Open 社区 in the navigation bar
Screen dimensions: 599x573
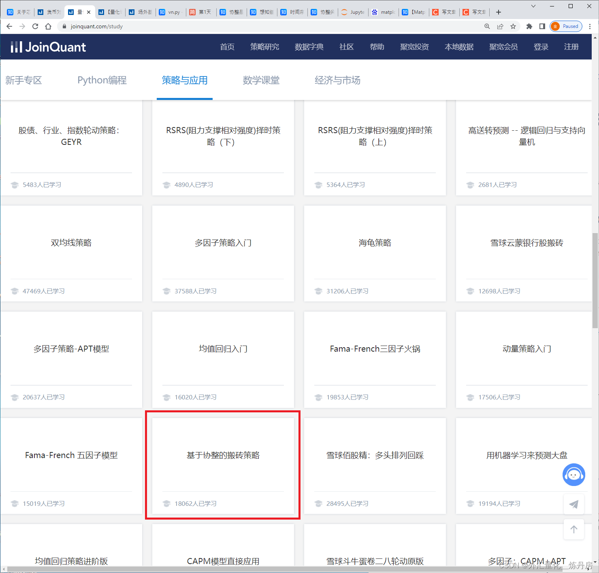[346, 47]
